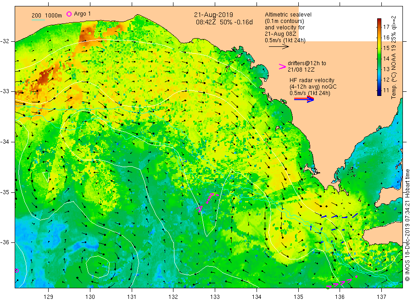Viewport: 413px width, 303px height.
Task: Click the longitude axis label 129
Action: click(x=49, y=297)
